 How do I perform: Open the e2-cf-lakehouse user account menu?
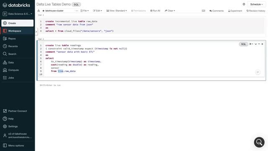click(18, 135)
